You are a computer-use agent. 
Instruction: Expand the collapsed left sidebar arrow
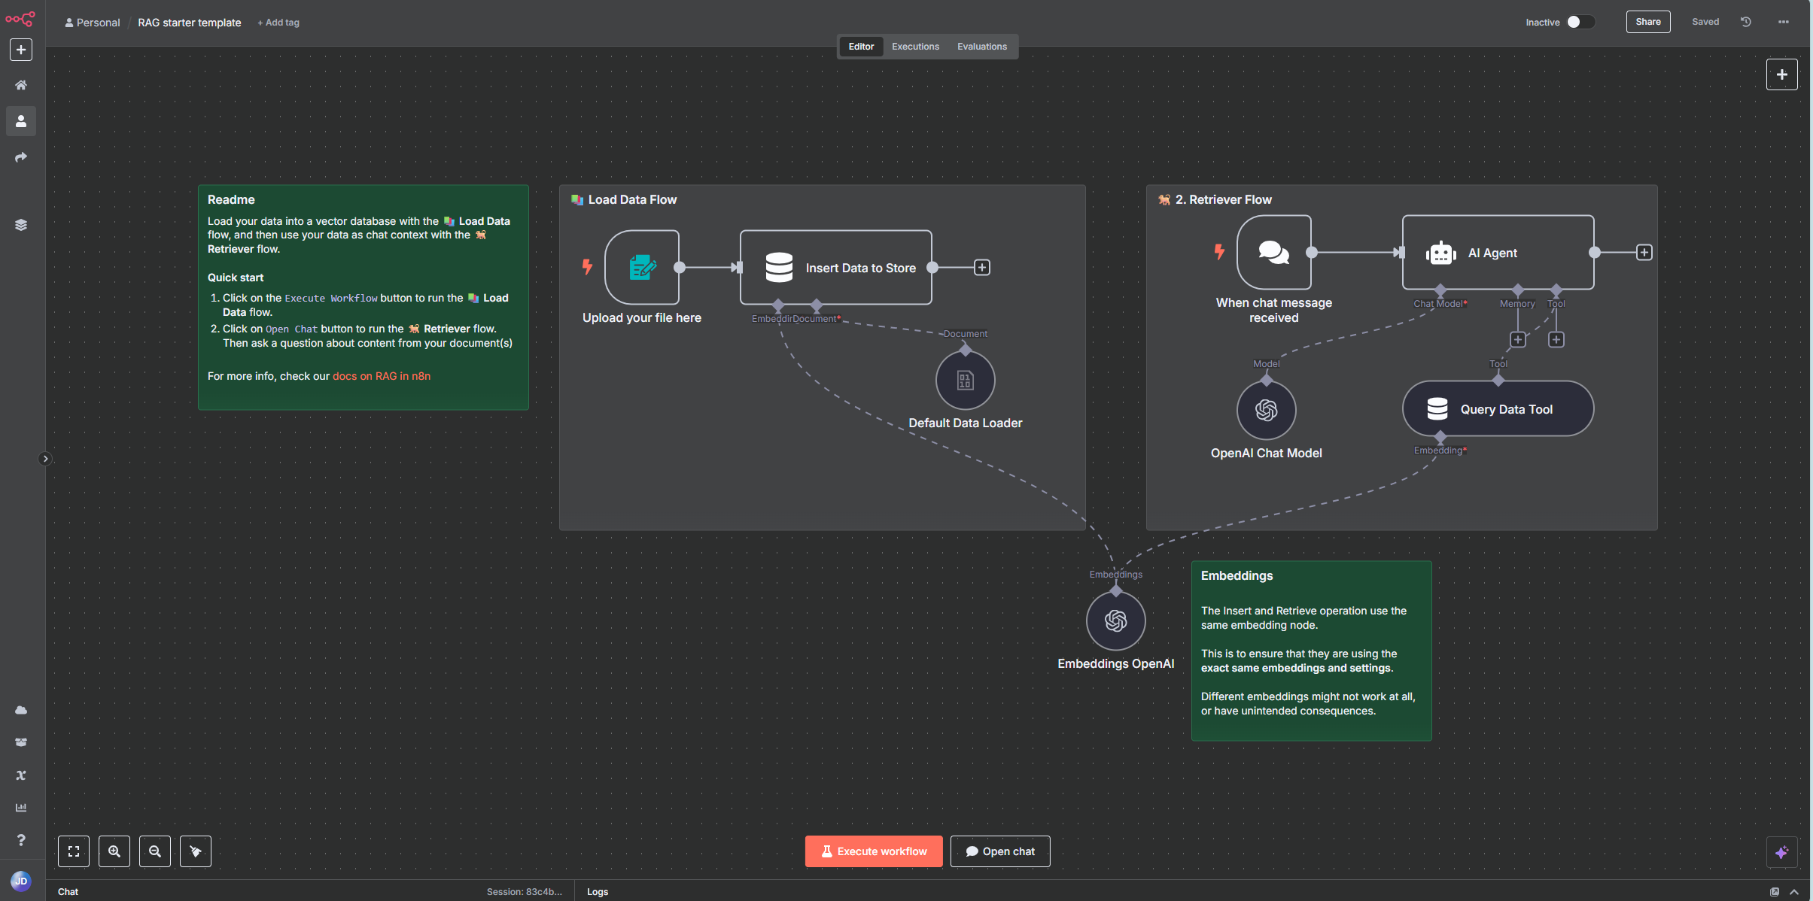coord(45,459)
